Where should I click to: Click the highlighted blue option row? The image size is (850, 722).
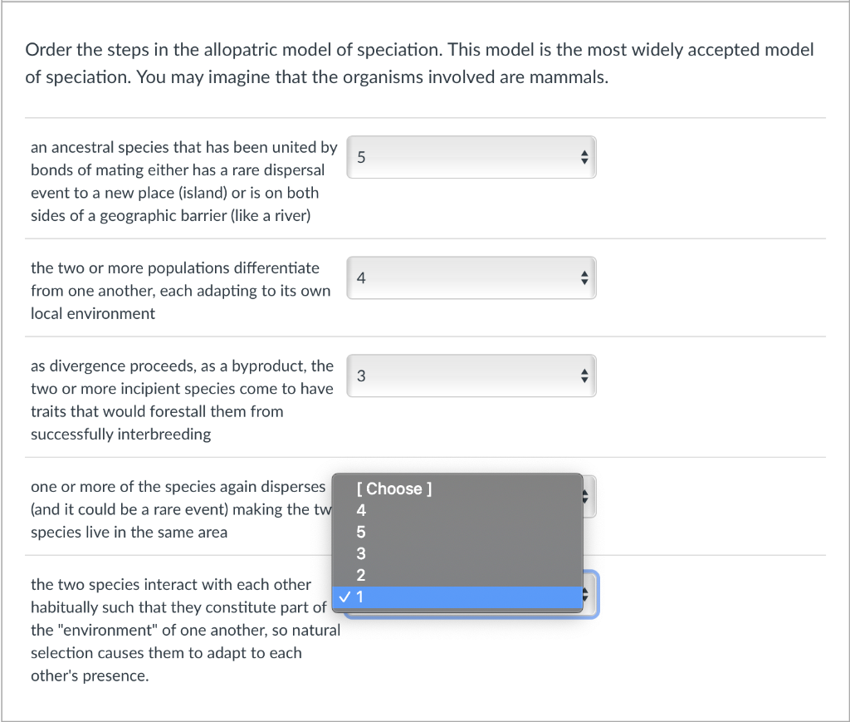457,597
